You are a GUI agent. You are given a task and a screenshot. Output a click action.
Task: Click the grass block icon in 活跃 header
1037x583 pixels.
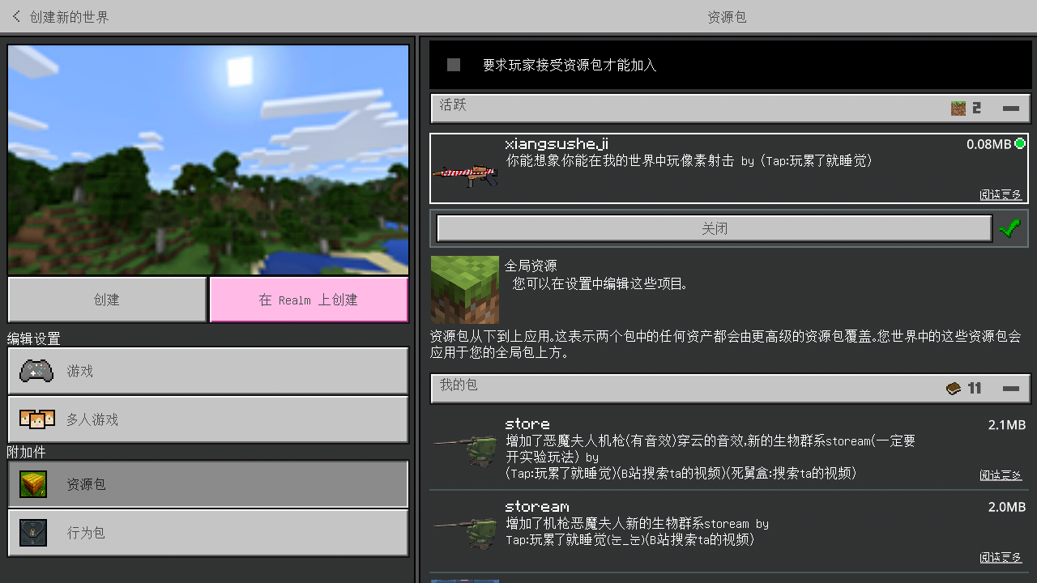point(958,108)
